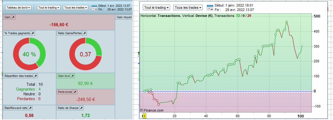Open the left panel calendar date picker
This screenshot has height=120, width=333.
[94, 8]
